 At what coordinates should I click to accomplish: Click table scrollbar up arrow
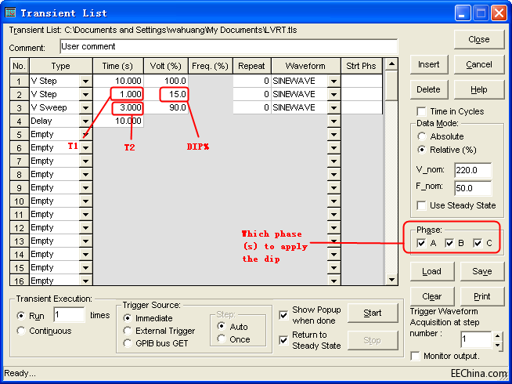pyautogui.click(x=391, y=64)
